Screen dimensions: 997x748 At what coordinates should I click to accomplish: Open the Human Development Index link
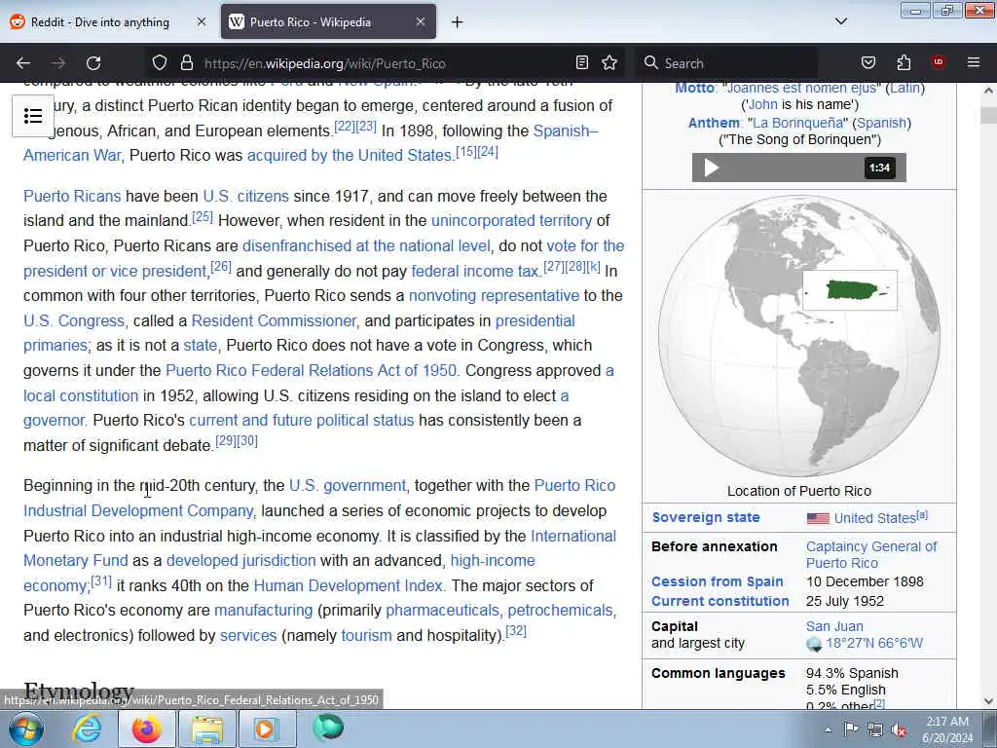[348, 585]
